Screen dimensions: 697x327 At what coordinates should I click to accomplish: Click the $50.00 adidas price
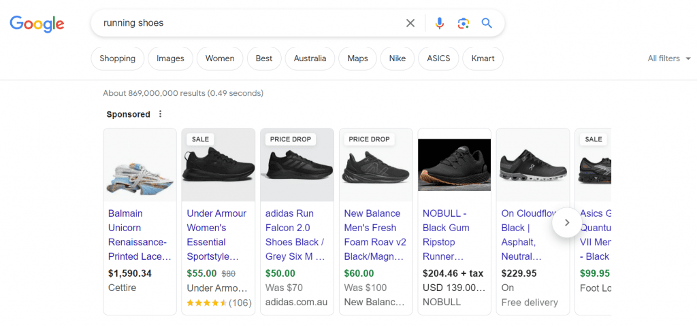pos(280,273)
